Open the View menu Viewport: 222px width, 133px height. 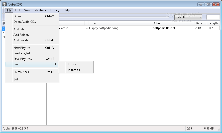(x=27, y=10)
